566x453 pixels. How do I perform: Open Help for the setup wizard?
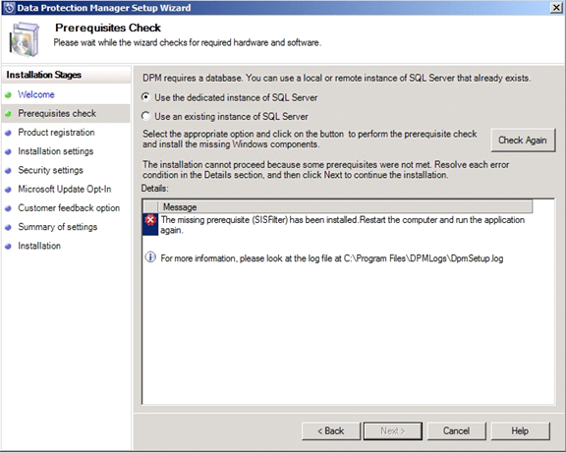click(x=520, y=431)
